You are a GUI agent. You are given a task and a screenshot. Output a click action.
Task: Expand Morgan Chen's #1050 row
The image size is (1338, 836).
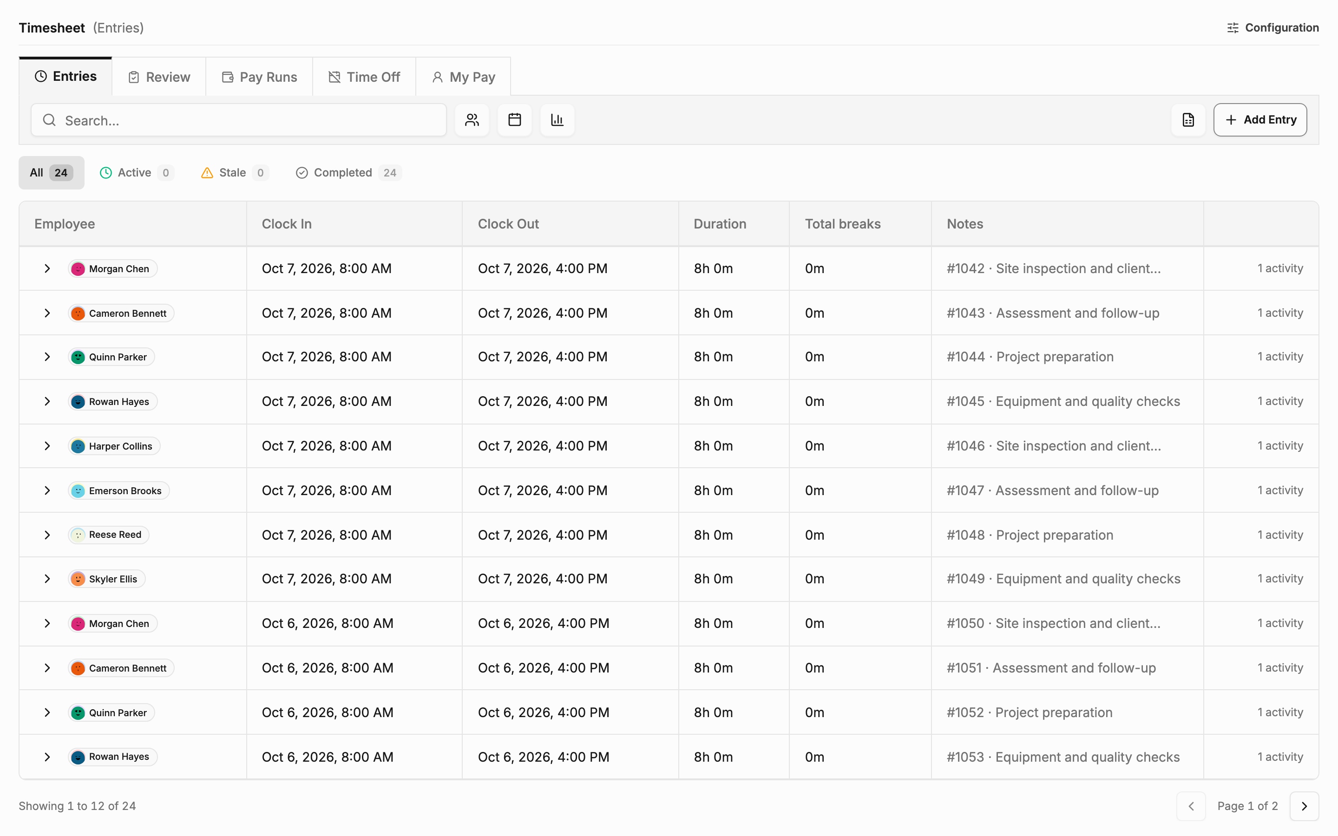coord(47,624)
